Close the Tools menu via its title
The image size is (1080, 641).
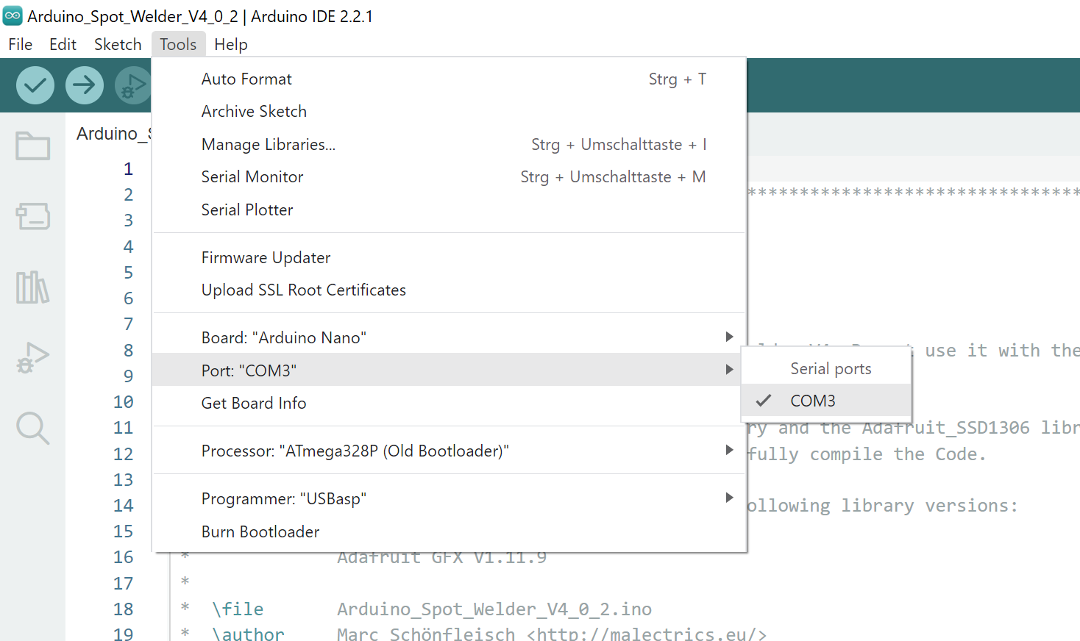point(179,44)
